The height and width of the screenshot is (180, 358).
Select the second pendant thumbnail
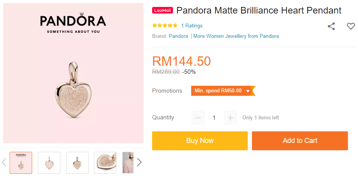tap(49, 163)
